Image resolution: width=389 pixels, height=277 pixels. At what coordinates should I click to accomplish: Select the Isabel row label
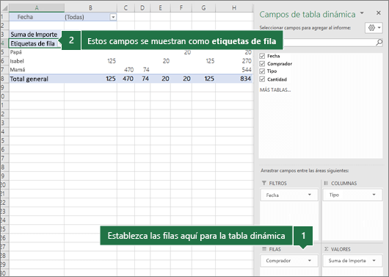pos(37,61)
